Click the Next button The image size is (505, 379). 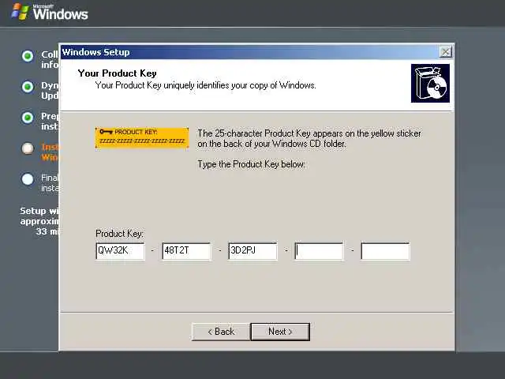(x=280, y=332)
